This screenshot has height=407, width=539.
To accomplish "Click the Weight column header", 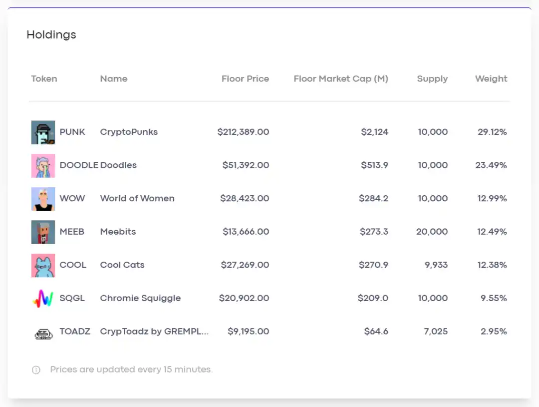I will coord(491,79).
